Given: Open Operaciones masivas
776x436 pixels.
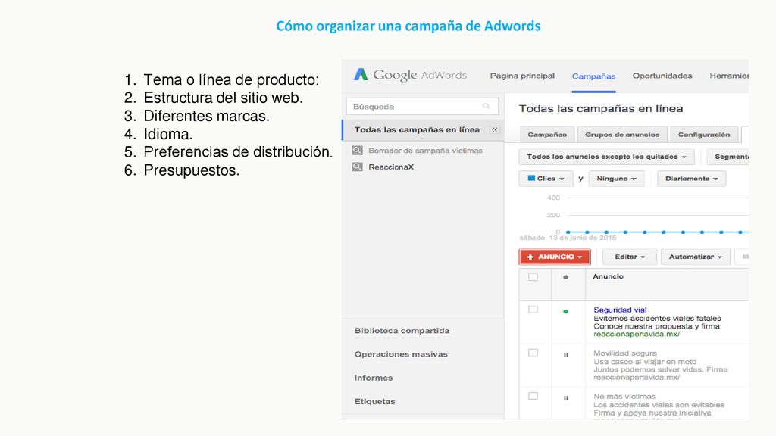Looking at the screenshot, I should click(x=401, y=354).
